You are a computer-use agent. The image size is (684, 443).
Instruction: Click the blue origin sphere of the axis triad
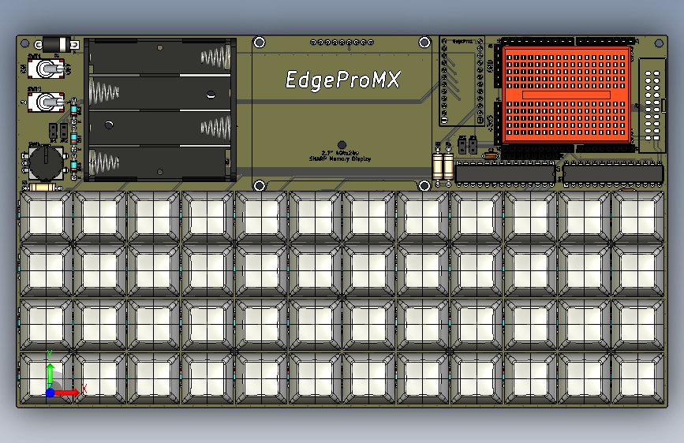(x=50, y=393)
